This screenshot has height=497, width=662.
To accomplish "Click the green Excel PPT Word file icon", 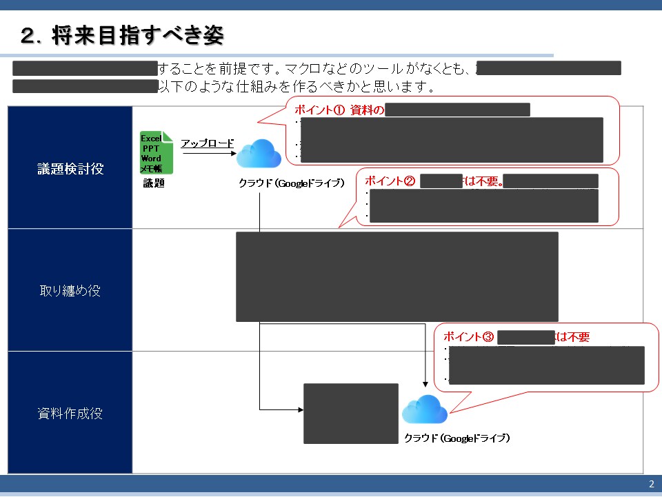I will coord(157,152).
